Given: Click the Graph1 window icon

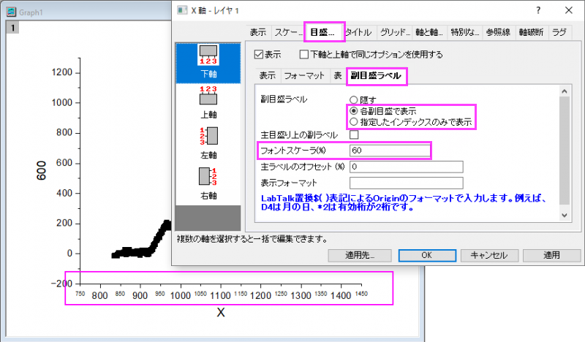Looking at the screenshot, I should point(12,12).
